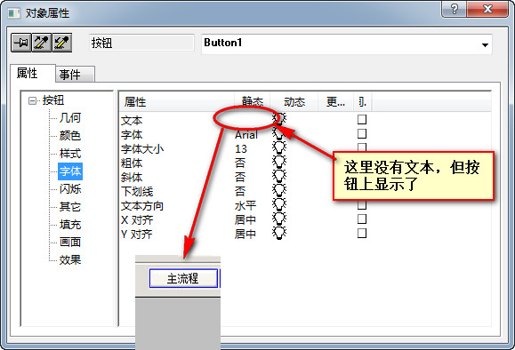This screenshot has height=350, width=515.
Task: Click the dynamic lightbulb icon in 字体大小 row
Action: point(279,148)
